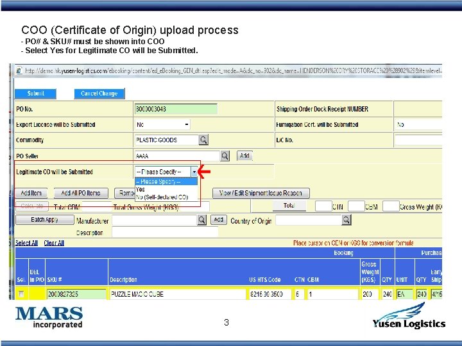Click the L/C No. input field
This screenshot has height=346, width=462.
click(418, 140)
